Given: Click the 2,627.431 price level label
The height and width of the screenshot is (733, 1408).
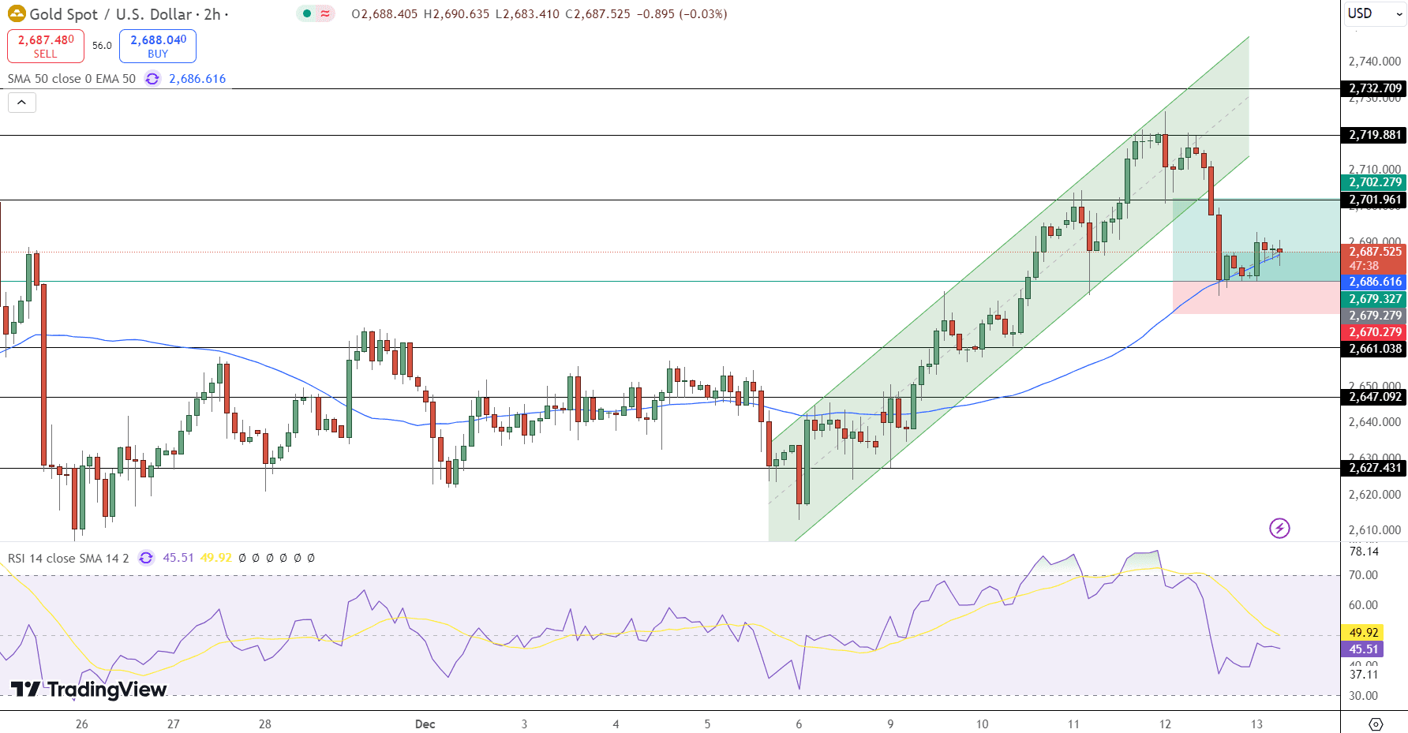Looking at the screenshot, I should click(1375, 468).
